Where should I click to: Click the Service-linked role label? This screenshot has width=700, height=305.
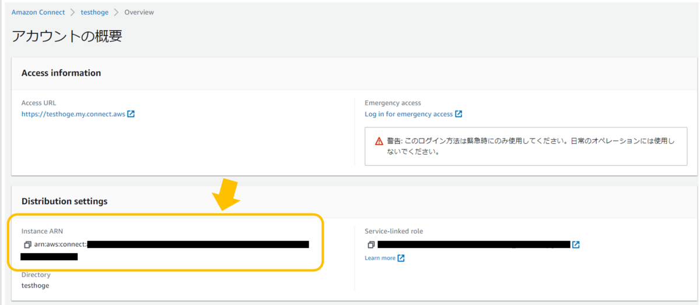pyautogui.click(x=394, y=231)
